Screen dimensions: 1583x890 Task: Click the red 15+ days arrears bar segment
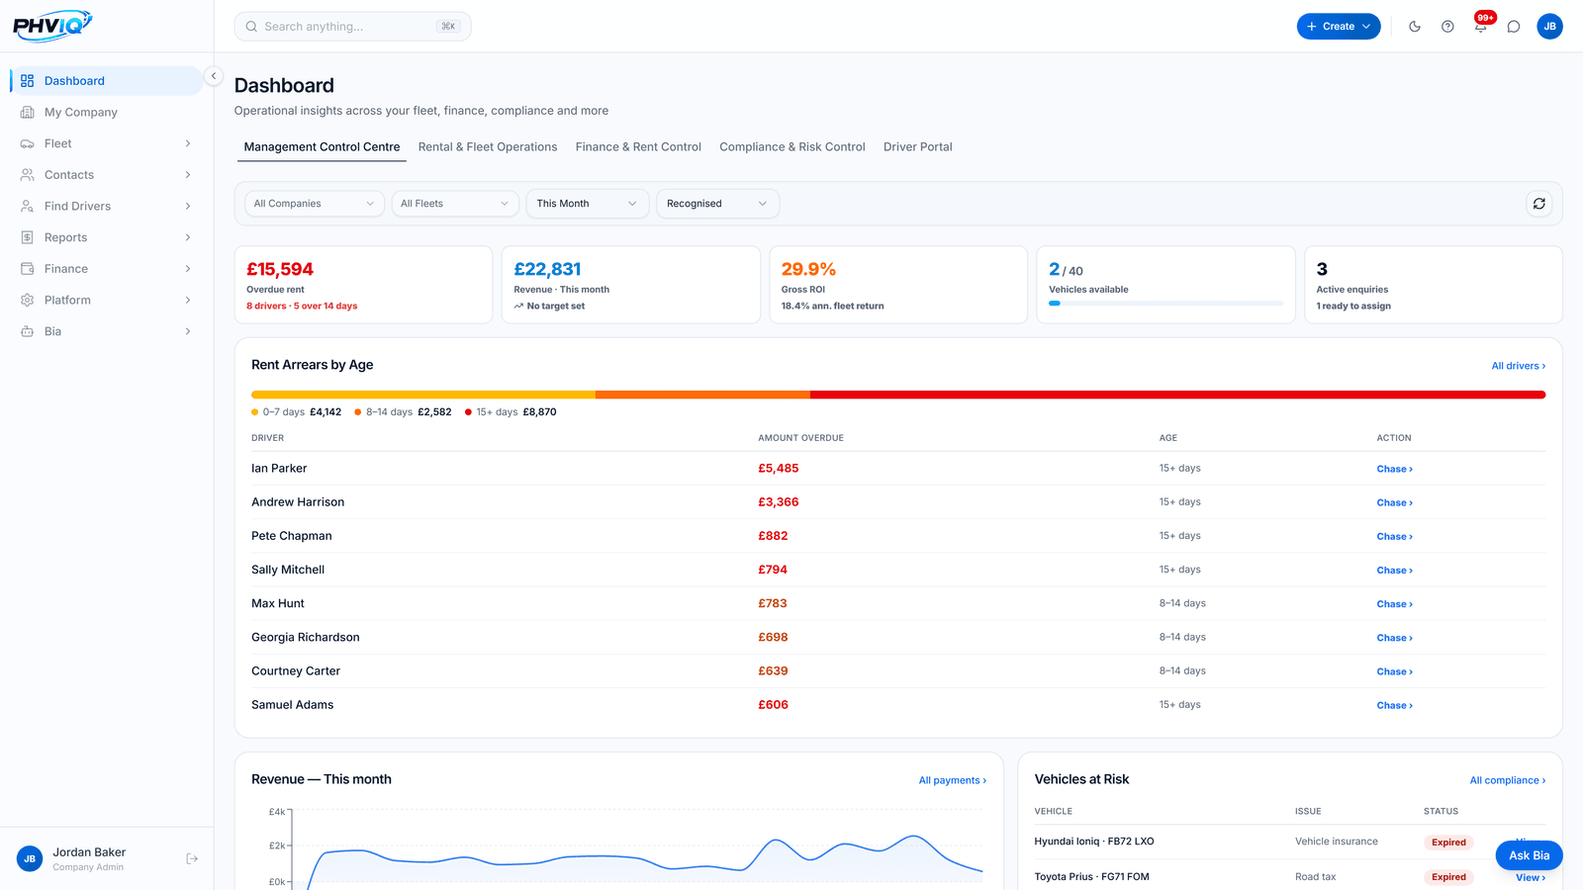(1177, 395)
